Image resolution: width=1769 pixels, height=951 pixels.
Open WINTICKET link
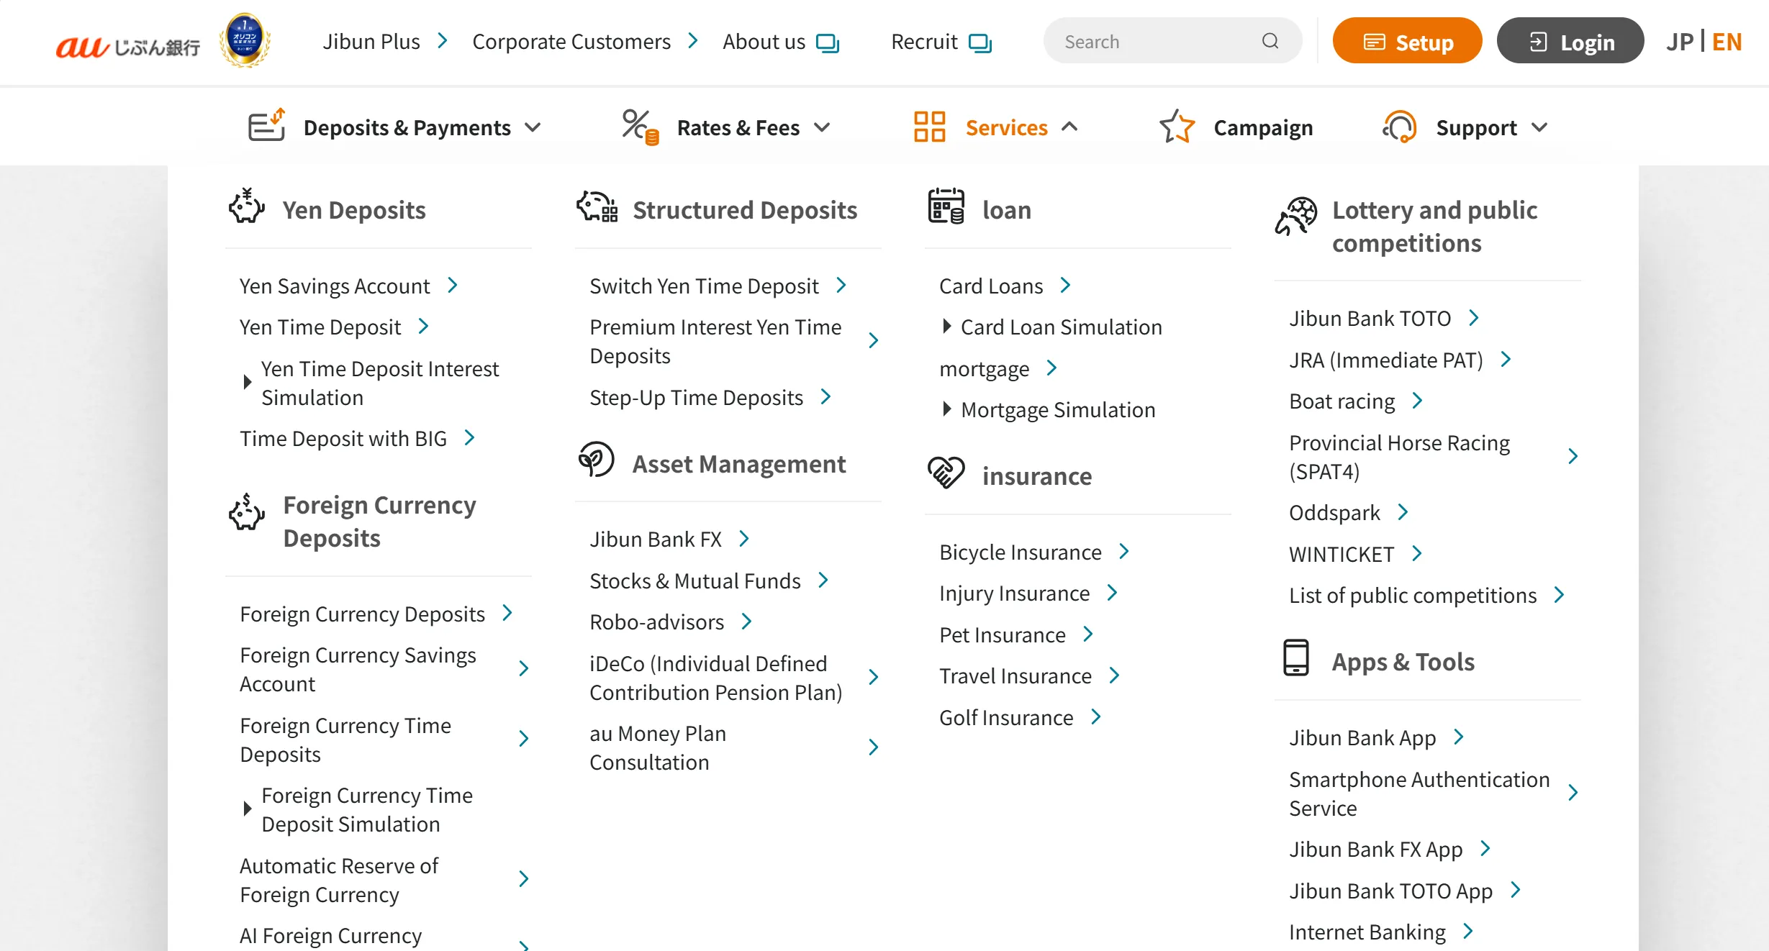click(1342, 554)
